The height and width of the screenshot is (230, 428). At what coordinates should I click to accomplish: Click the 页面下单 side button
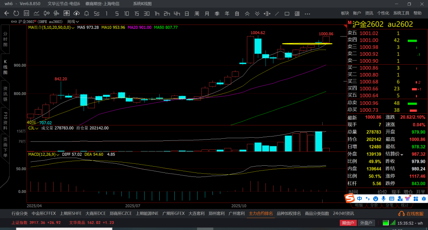[x=5, y=148]
